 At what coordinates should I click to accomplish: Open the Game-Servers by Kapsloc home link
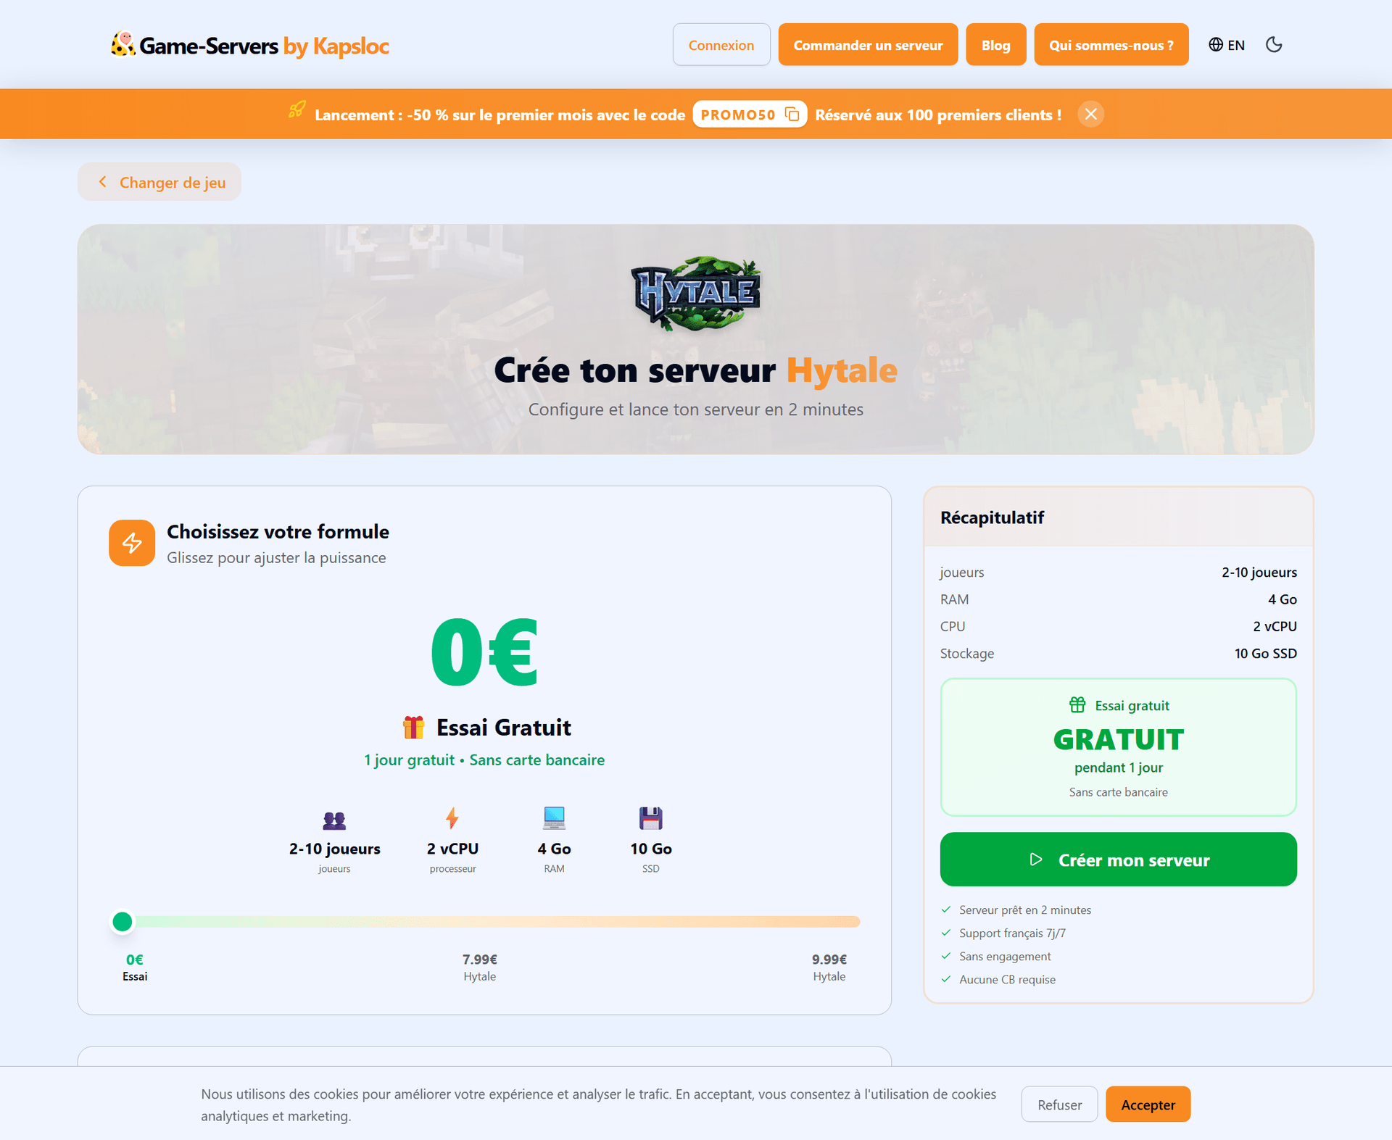250,45
